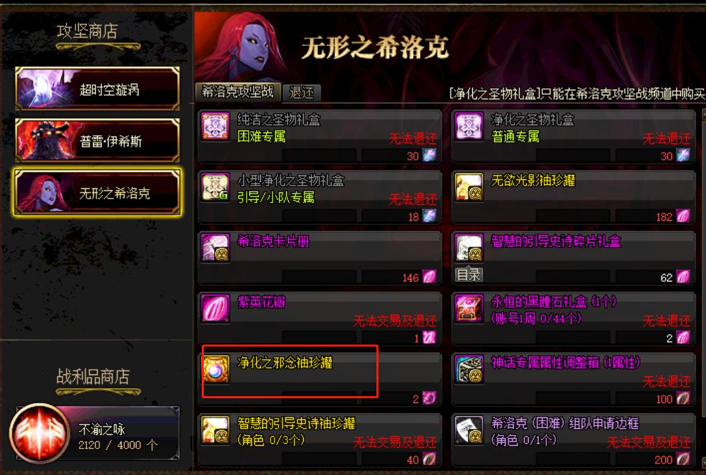Image resolution: width=706 pixels, height=475 pixels.
Task: Select the 小型净化之圣物礼盒 icon
Action: pos(215,188)
